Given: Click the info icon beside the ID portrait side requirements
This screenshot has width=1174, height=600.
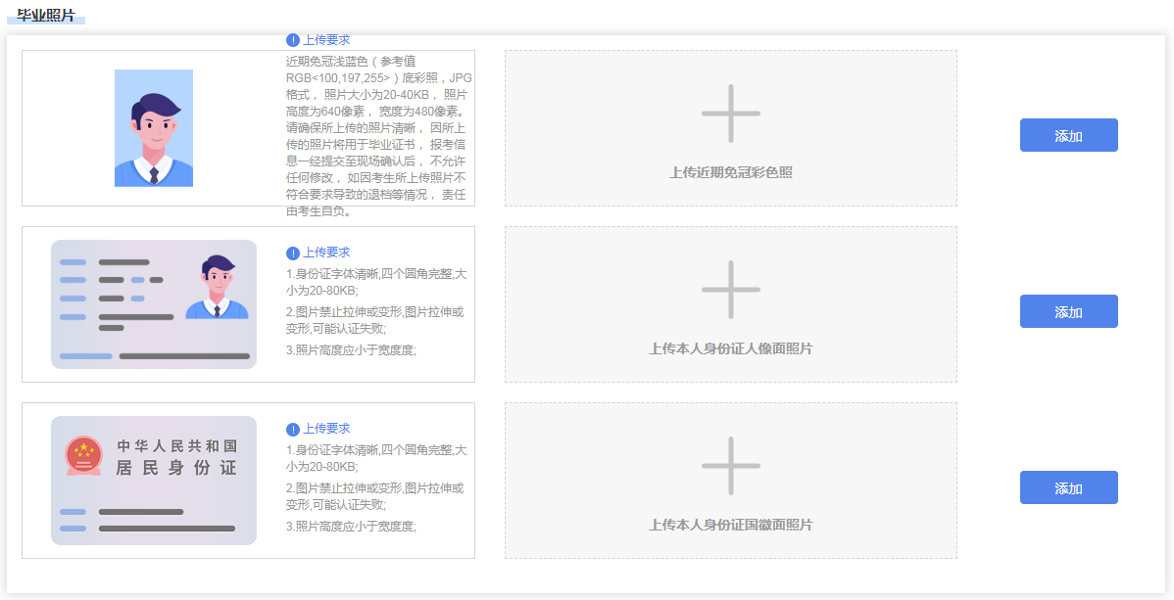Looking at the screenshot, I should [x=293, y=253].
